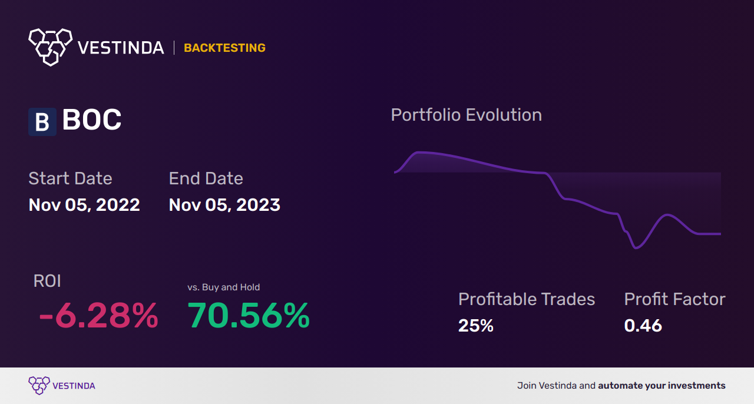Click the vs. Buy and Hold caption
754x404 pixels.
tap(223, 287)
